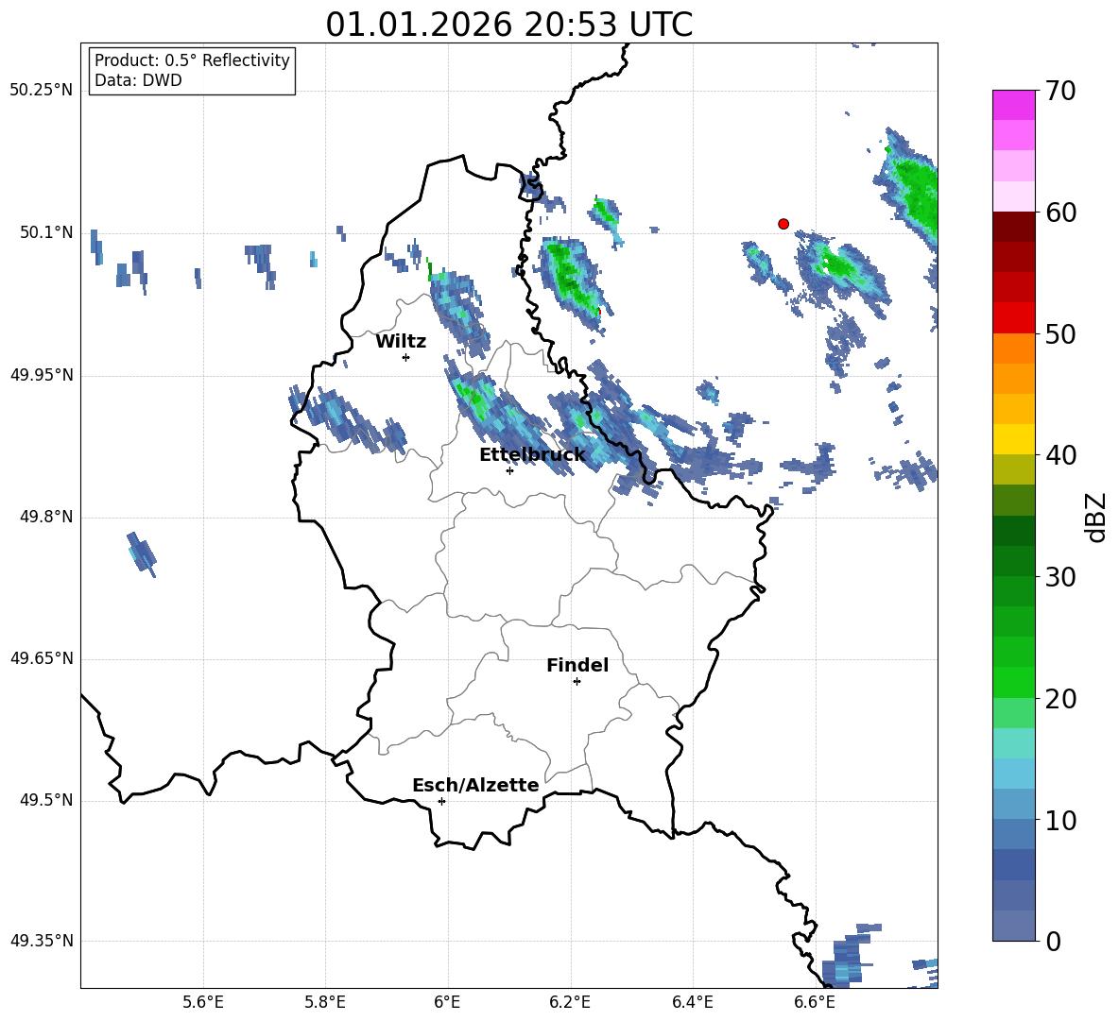The height and width of the screenshot is (1021, 1119).
Task: Pick the yellow swatch just above 40 dBZ
Action: click(1013, 439)
